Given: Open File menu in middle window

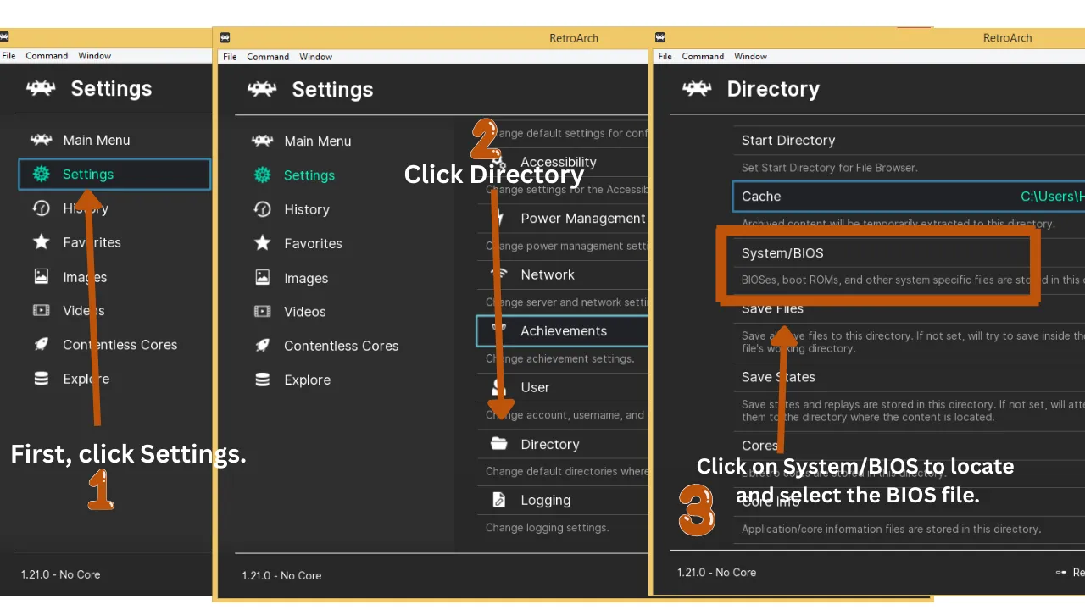Looking at the screenshot, I should pyautogui.click(x=230, y=57).
